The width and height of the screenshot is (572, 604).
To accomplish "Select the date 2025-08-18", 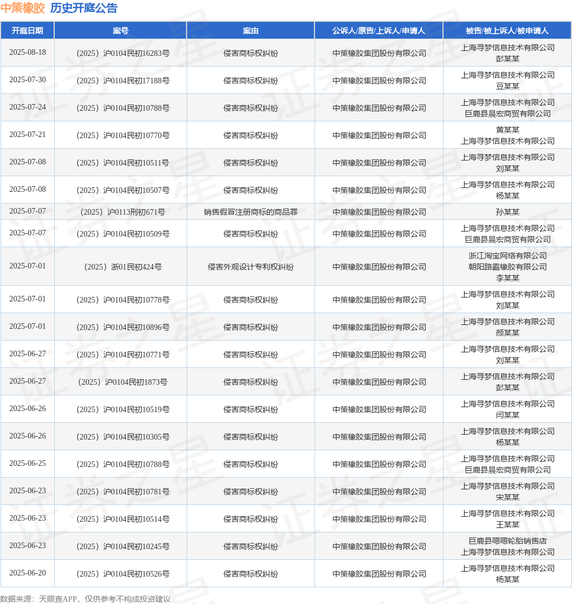I will click(x=27, y=53).
